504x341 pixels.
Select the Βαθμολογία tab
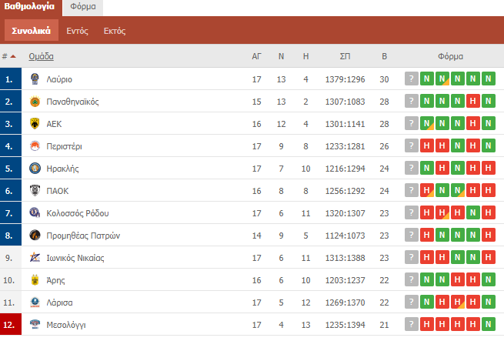pyautogui.click(x=29, y=7)
